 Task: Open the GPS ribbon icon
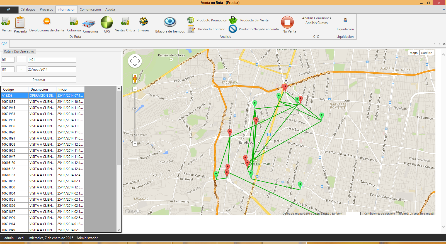click(x=107, y=22)
